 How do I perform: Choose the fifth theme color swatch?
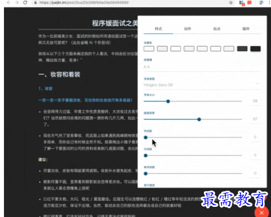point(202,49)
